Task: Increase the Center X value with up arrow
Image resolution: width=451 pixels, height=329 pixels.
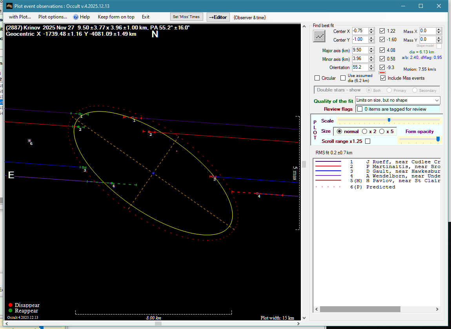Action: tap(371, 29)
